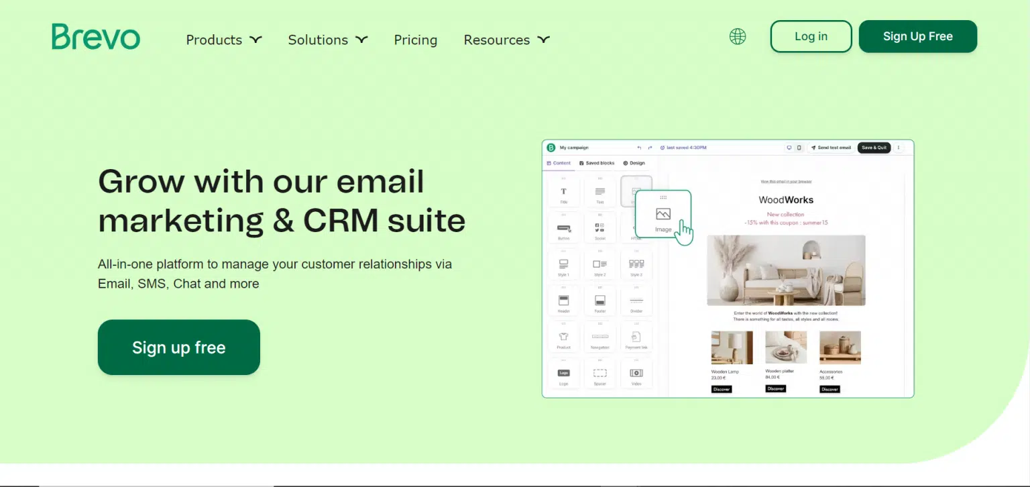1030x487 pixels.
Task: Switch to the Saved blocks tab
Action: click(x=597, y=163)
